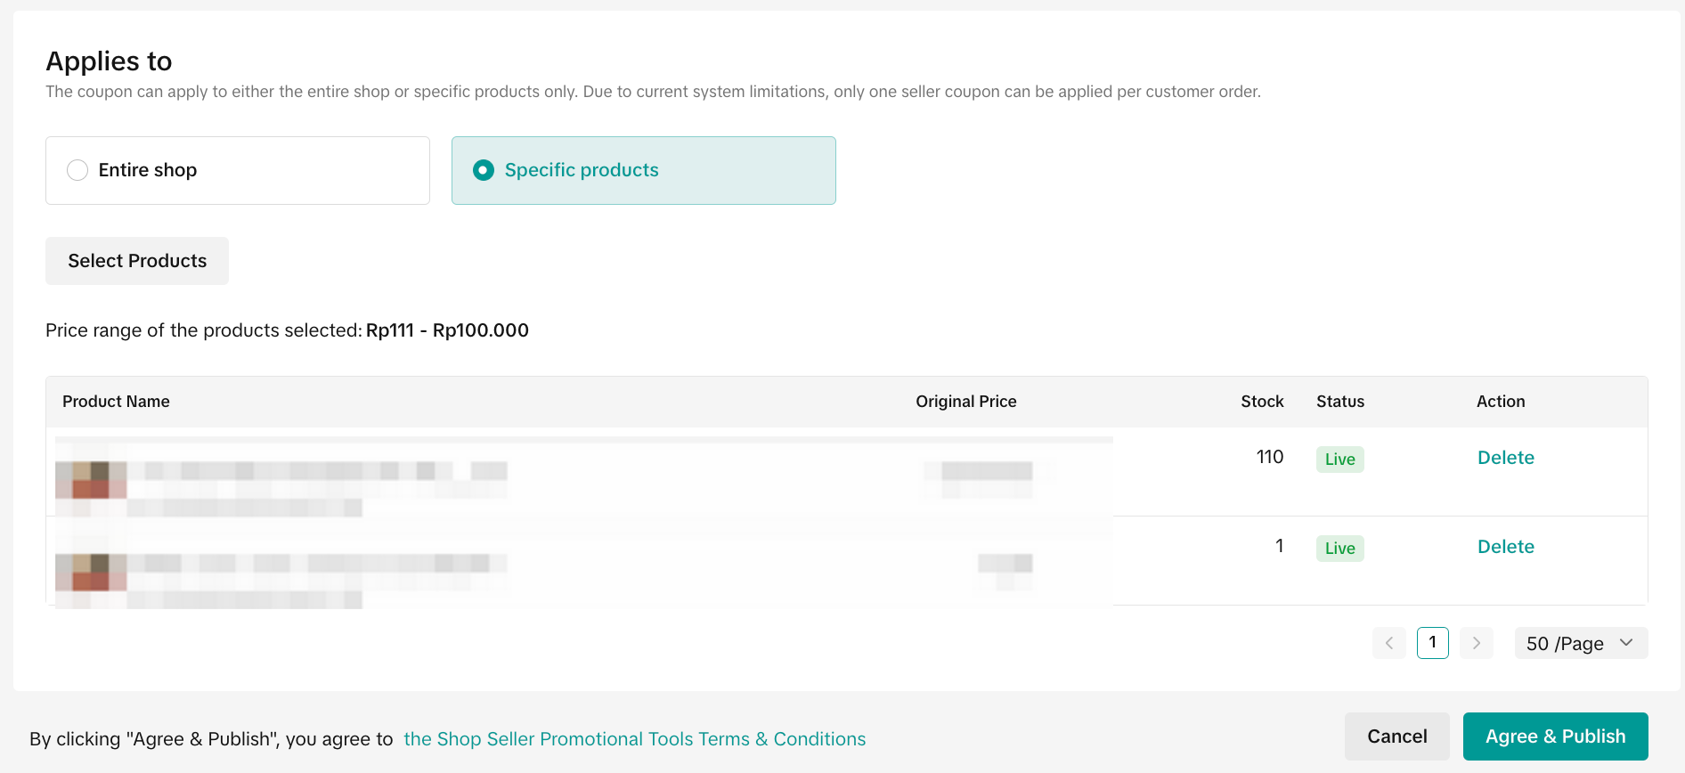The width and height of the screenshot is (1685, 773).
Task: Expand page size chevron arrow
Action: pos(1626,643)
